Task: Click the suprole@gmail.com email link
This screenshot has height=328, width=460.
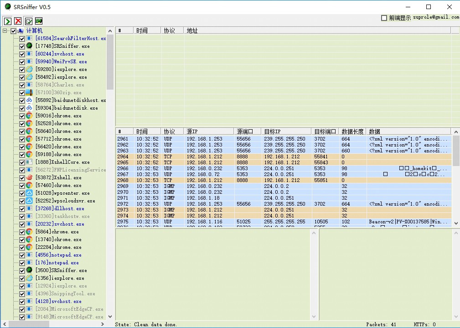Action: tap(436, 17)
